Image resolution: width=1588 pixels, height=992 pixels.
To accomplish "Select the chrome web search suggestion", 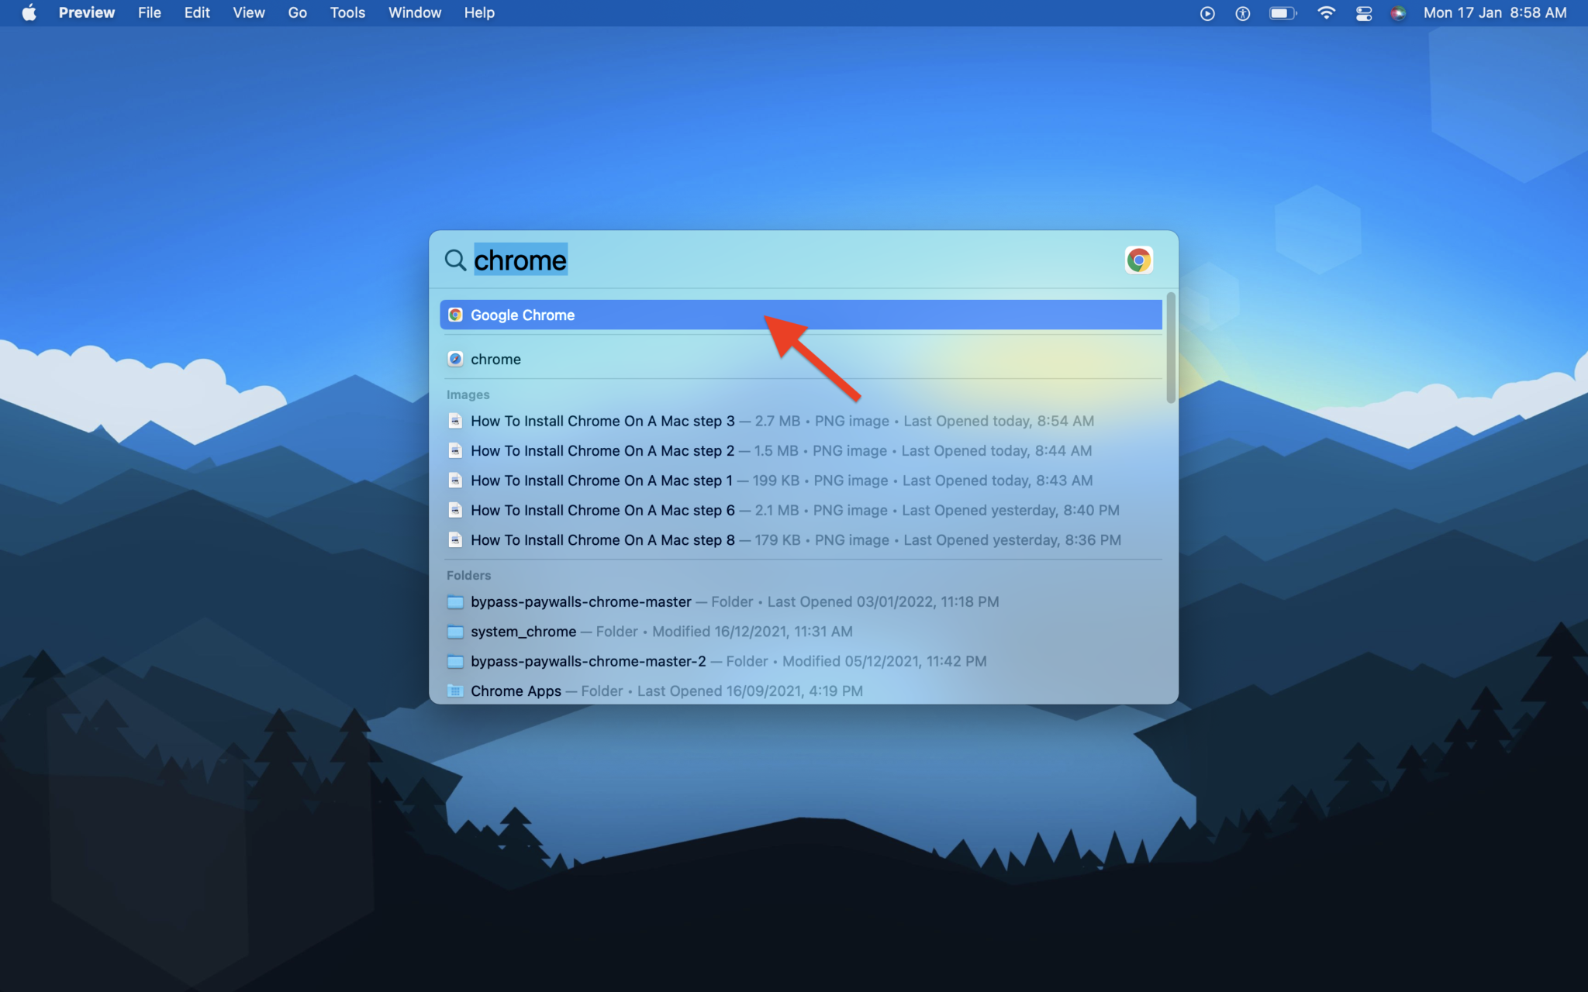I will tap(801, 359).
